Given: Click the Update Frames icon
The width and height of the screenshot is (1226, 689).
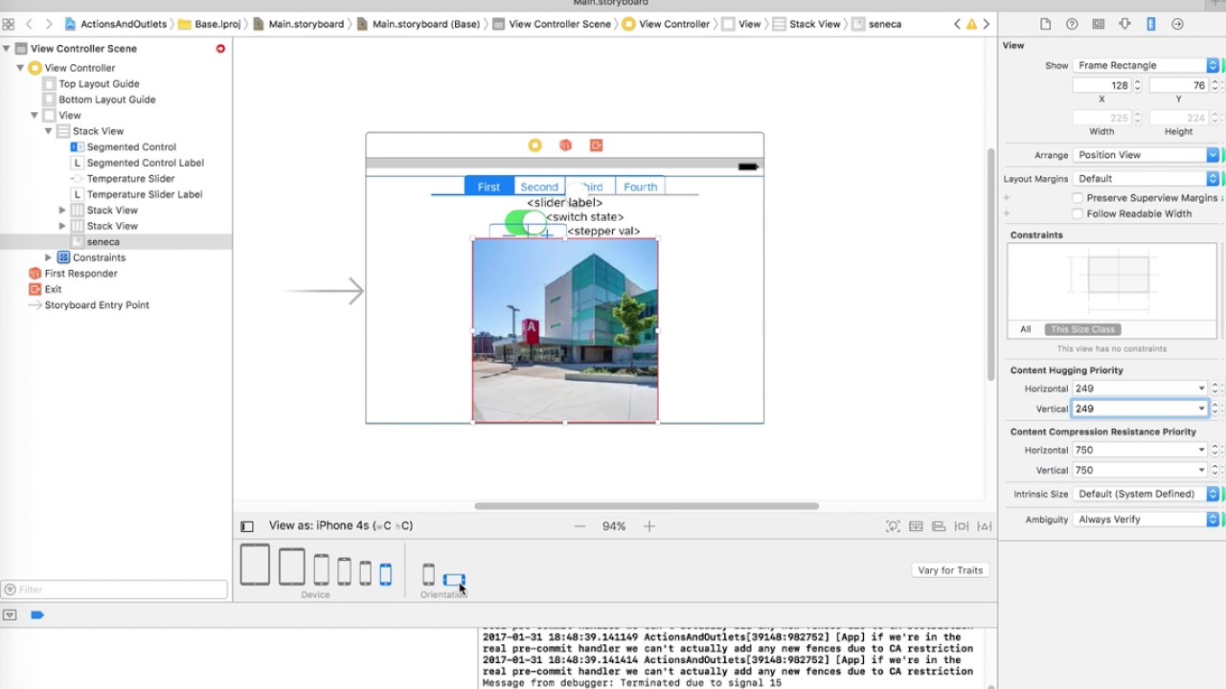Looking at the screenshot, I should 893,526.
